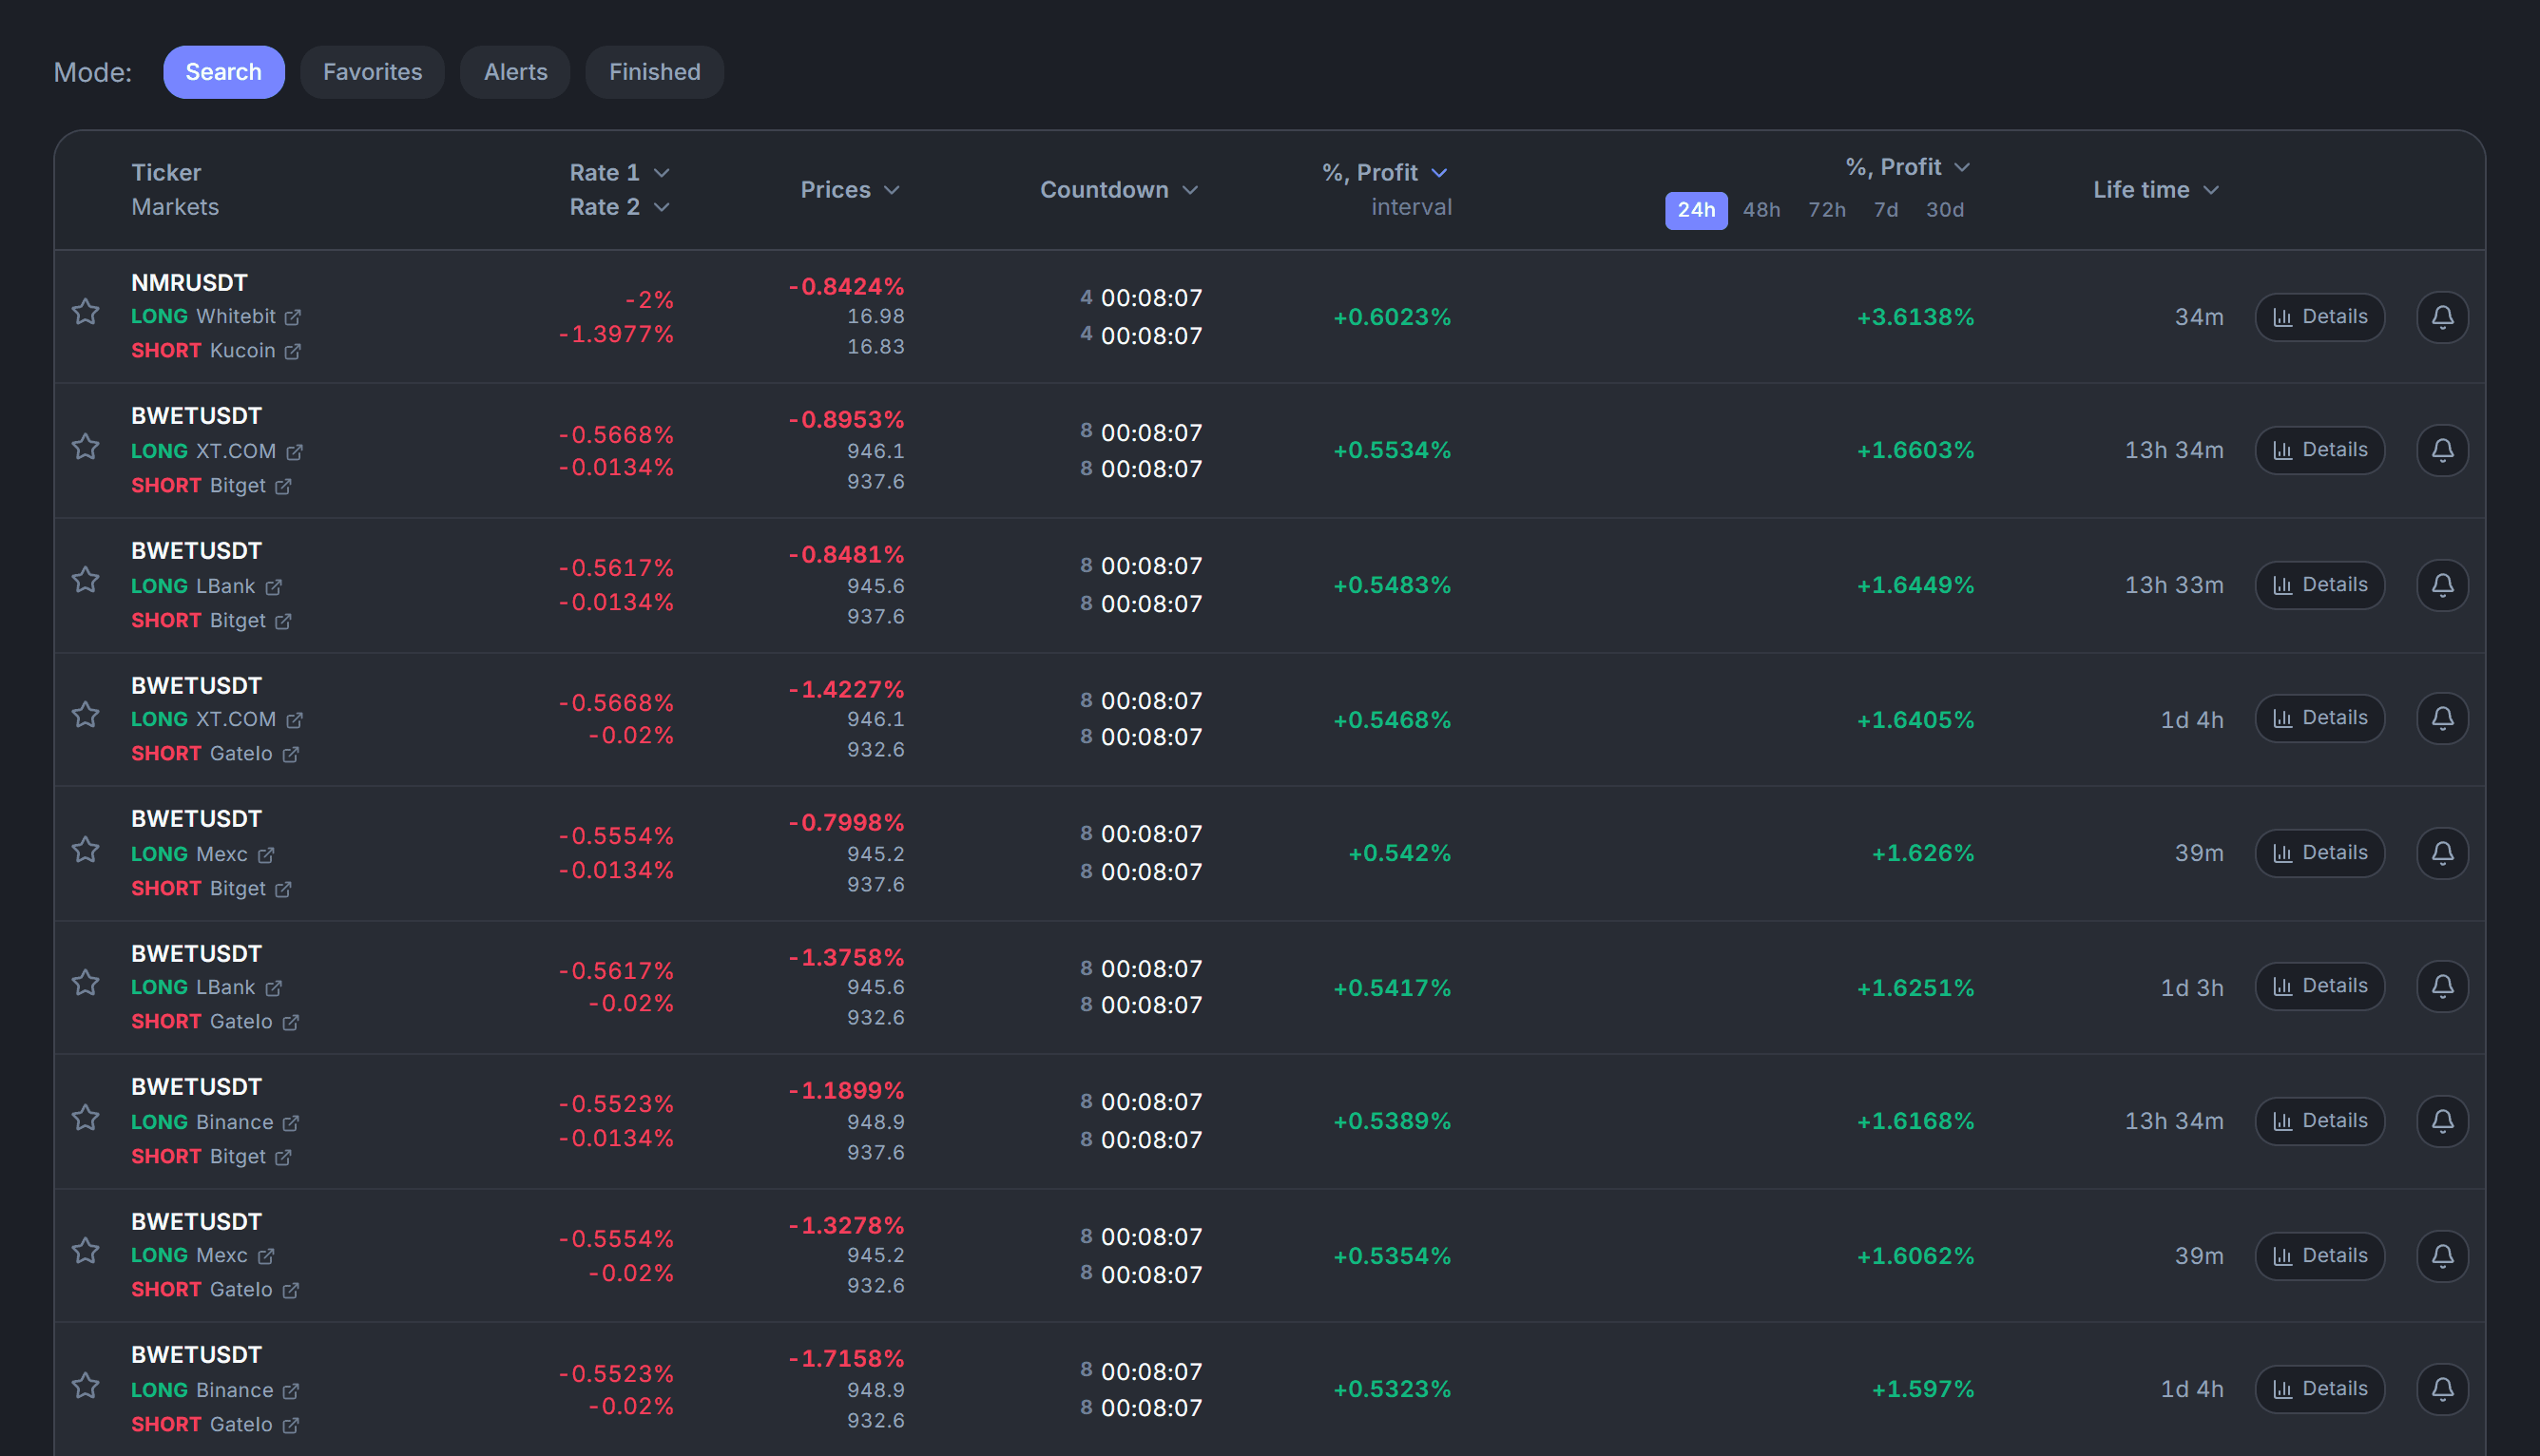Open LBank link icon in 13h 33m row
Viewport: 2540px width, 1456px height.
[273, 587]
